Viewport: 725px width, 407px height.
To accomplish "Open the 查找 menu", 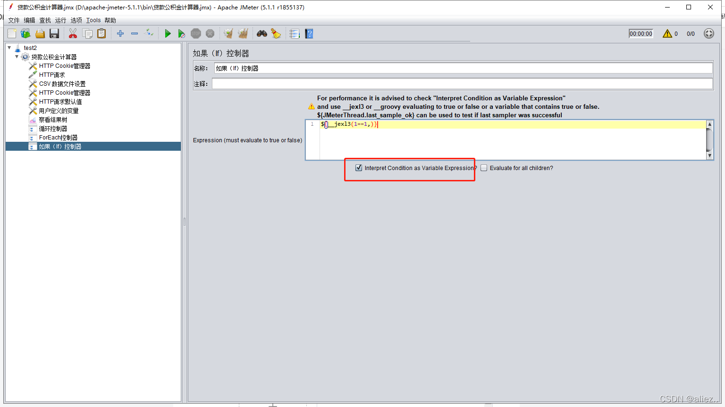I will (45, 20).
